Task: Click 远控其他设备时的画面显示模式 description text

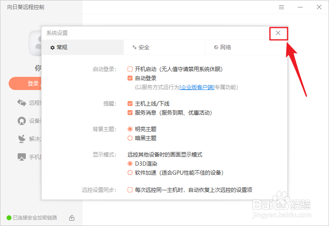Action: point(165,155)
